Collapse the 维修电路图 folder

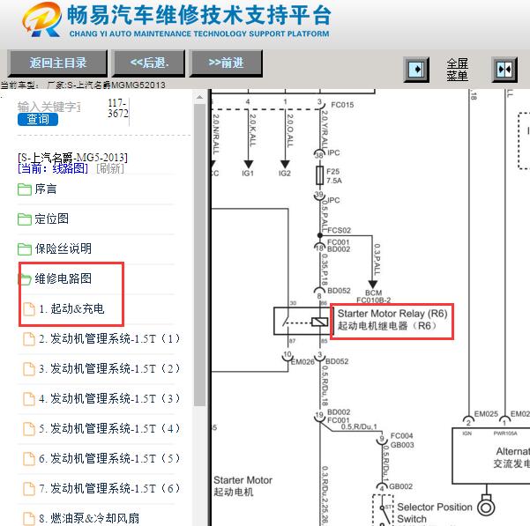coord(63,278)
